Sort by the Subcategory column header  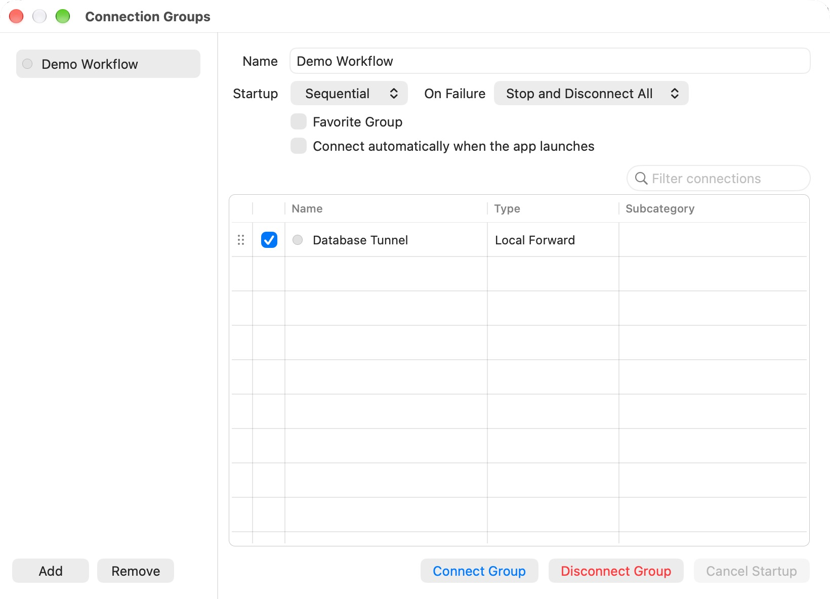[713, 208]
